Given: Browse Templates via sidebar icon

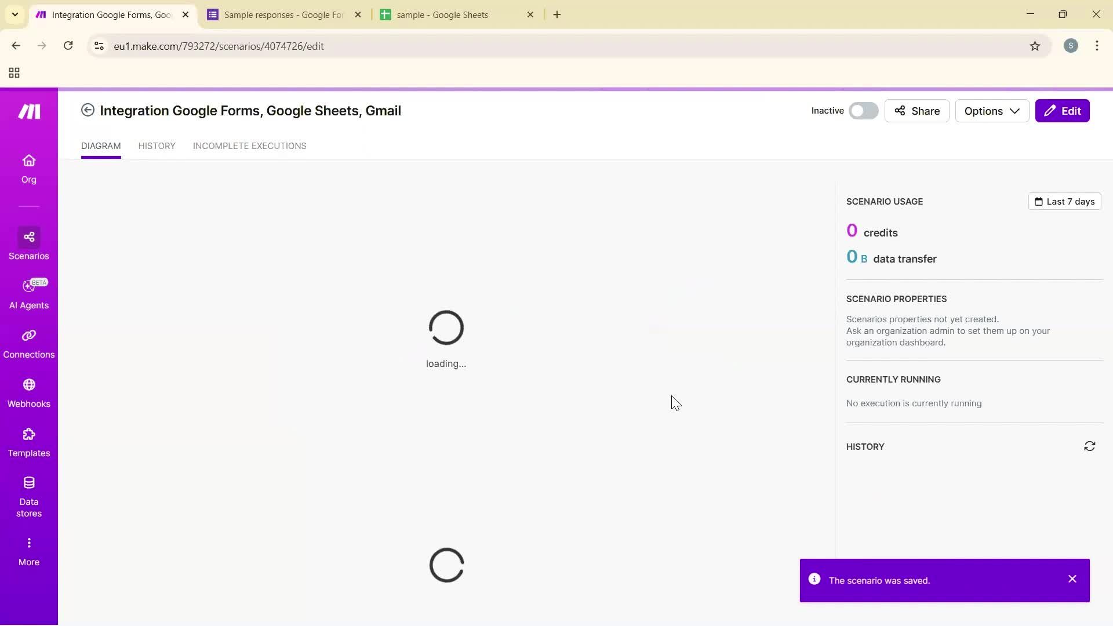Looking at the screenshot, I should [x=29, y=442].
